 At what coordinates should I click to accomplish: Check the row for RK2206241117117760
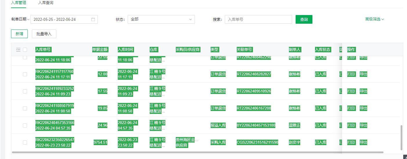click(25, 74)
